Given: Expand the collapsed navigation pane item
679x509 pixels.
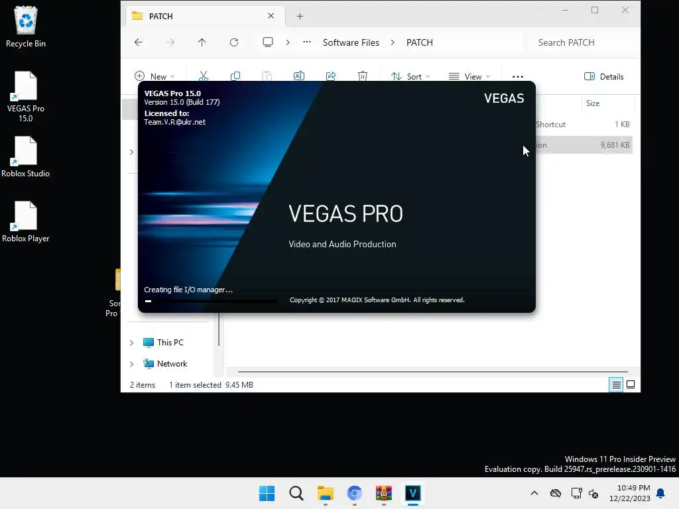Looking at the screenshot, I should [x=132, y=152].
